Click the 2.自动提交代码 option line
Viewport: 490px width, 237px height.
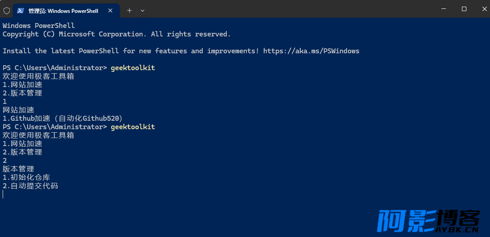(30, 186)
